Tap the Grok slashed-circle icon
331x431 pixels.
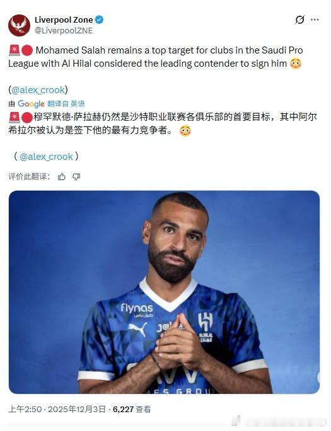point(299,20)
